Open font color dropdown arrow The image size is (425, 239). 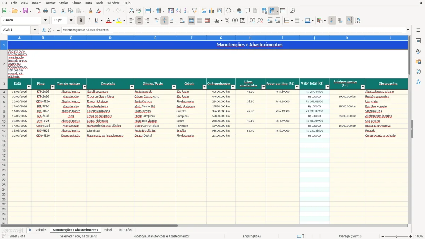tap(114, 21)
